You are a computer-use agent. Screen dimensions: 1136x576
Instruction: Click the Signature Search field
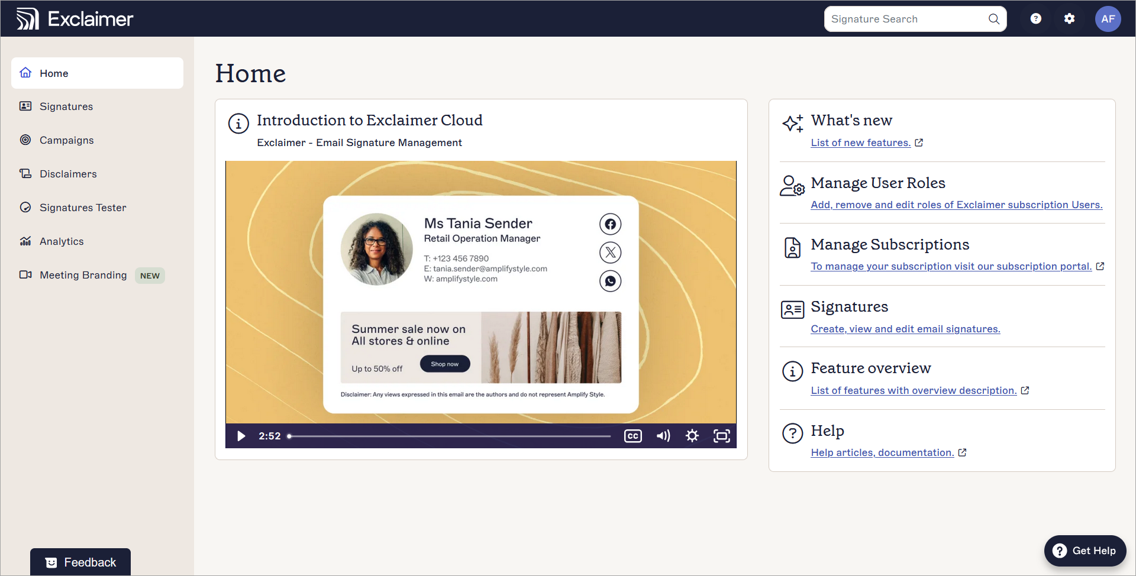click(905, 19)
